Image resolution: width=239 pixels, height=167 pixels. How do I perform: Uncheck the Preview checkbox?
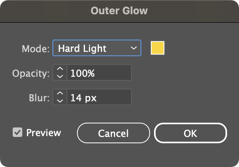17,132
